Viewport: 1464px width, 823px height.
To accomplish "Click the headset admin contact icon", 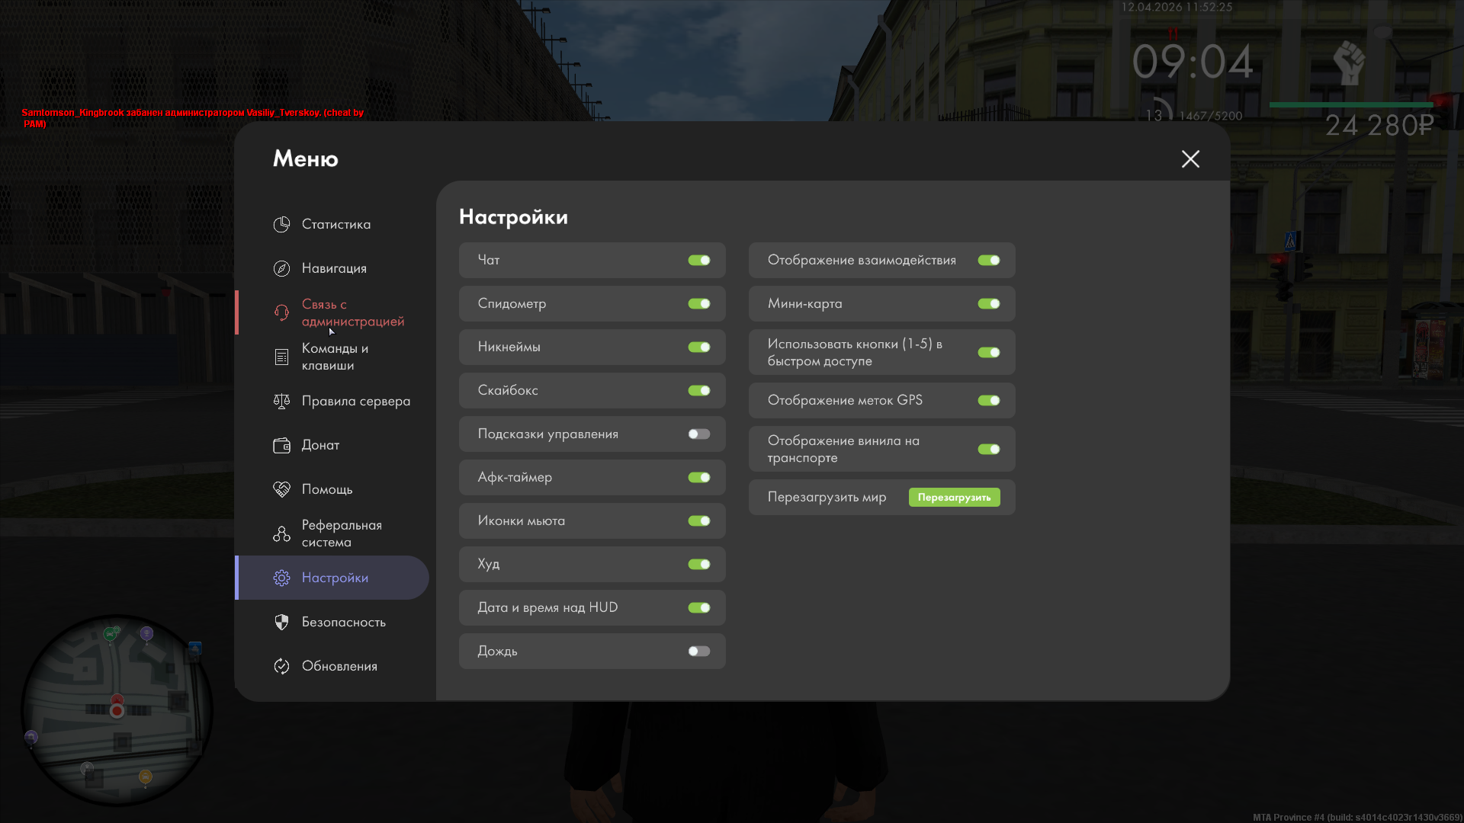I will point(281,312).
